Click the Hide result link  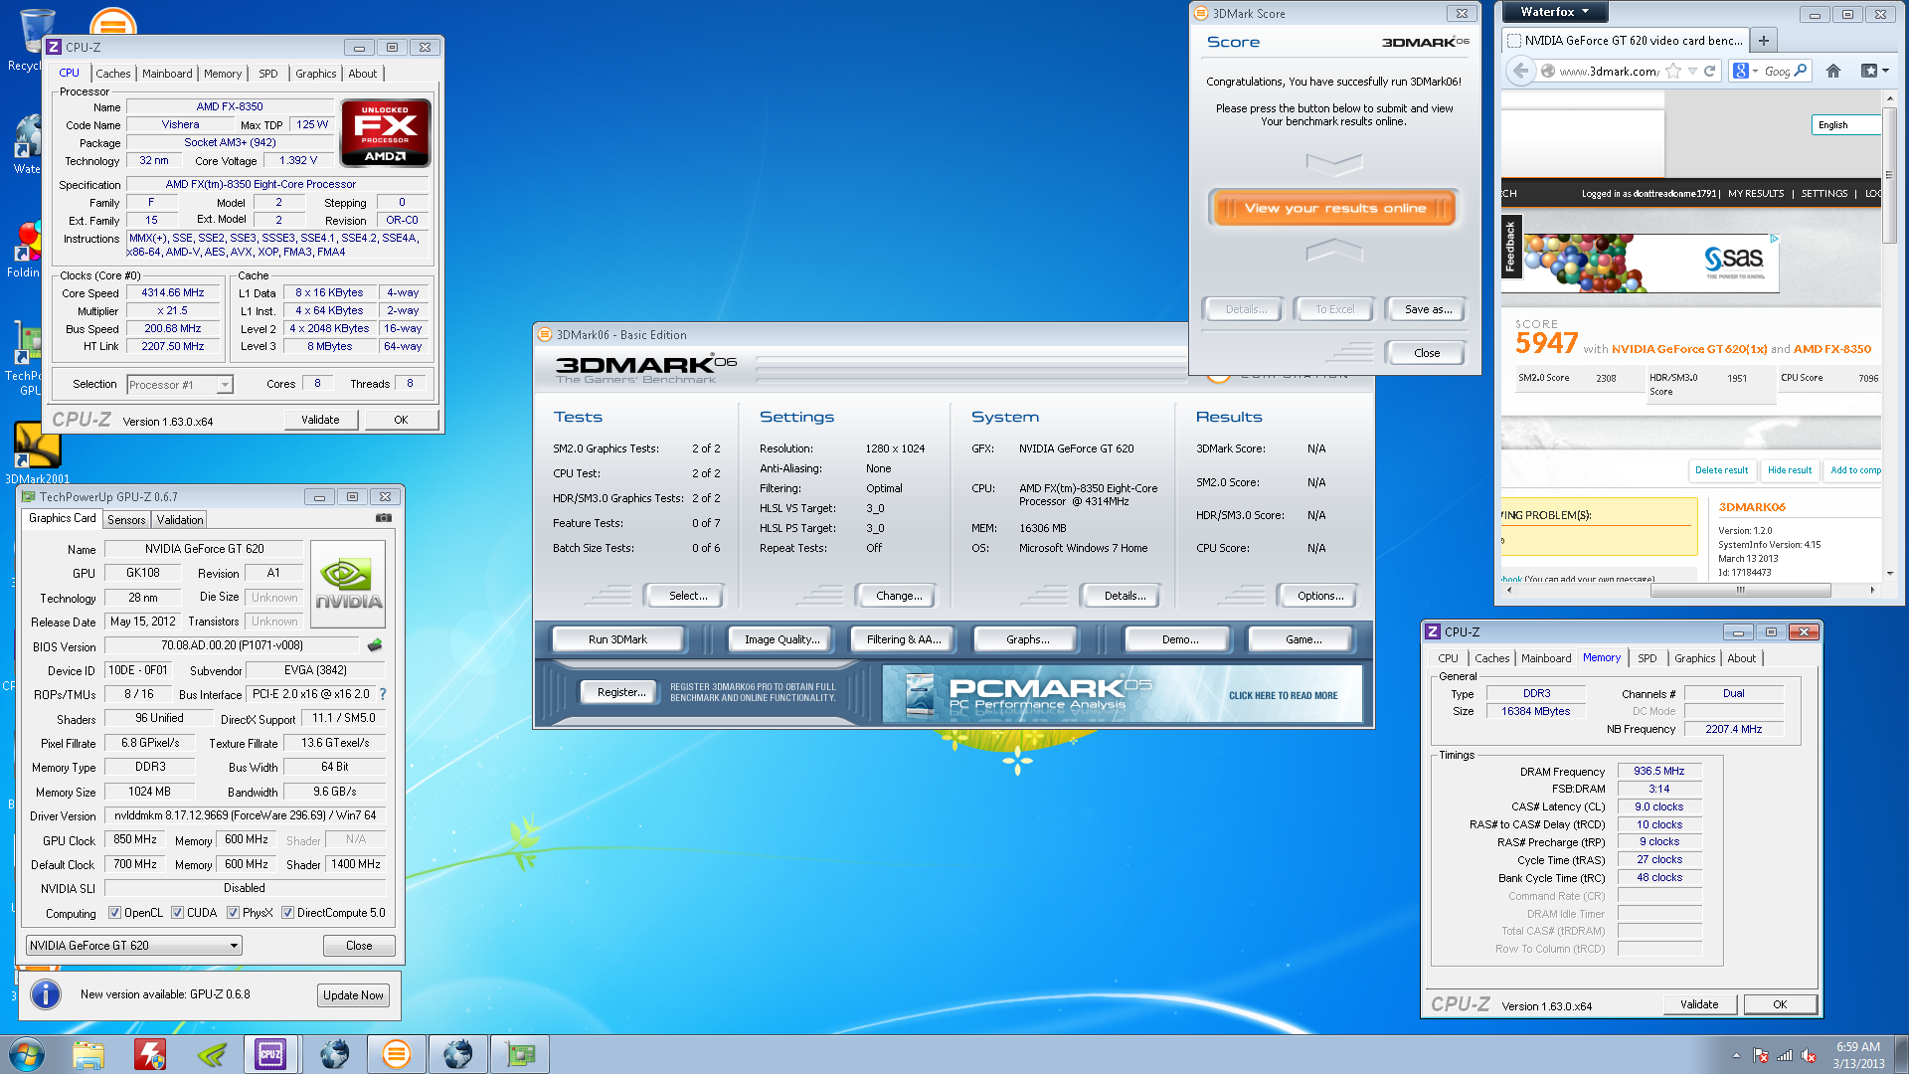1789,470
